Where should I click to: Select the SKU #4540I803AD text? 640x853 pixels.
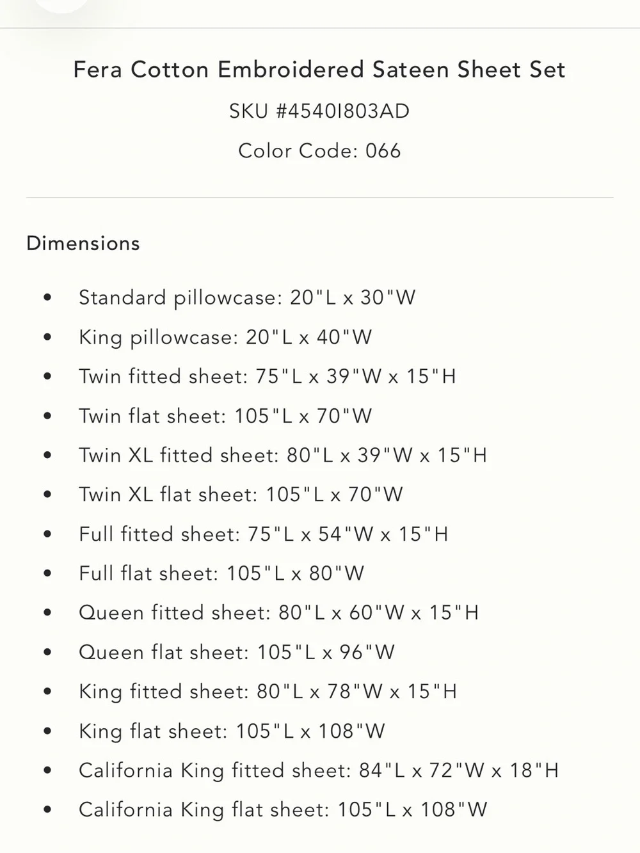tap(319, 111)
